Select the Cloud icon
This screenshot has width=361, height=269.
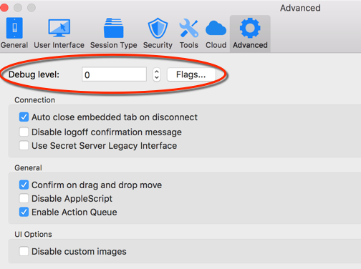(216, 29)
